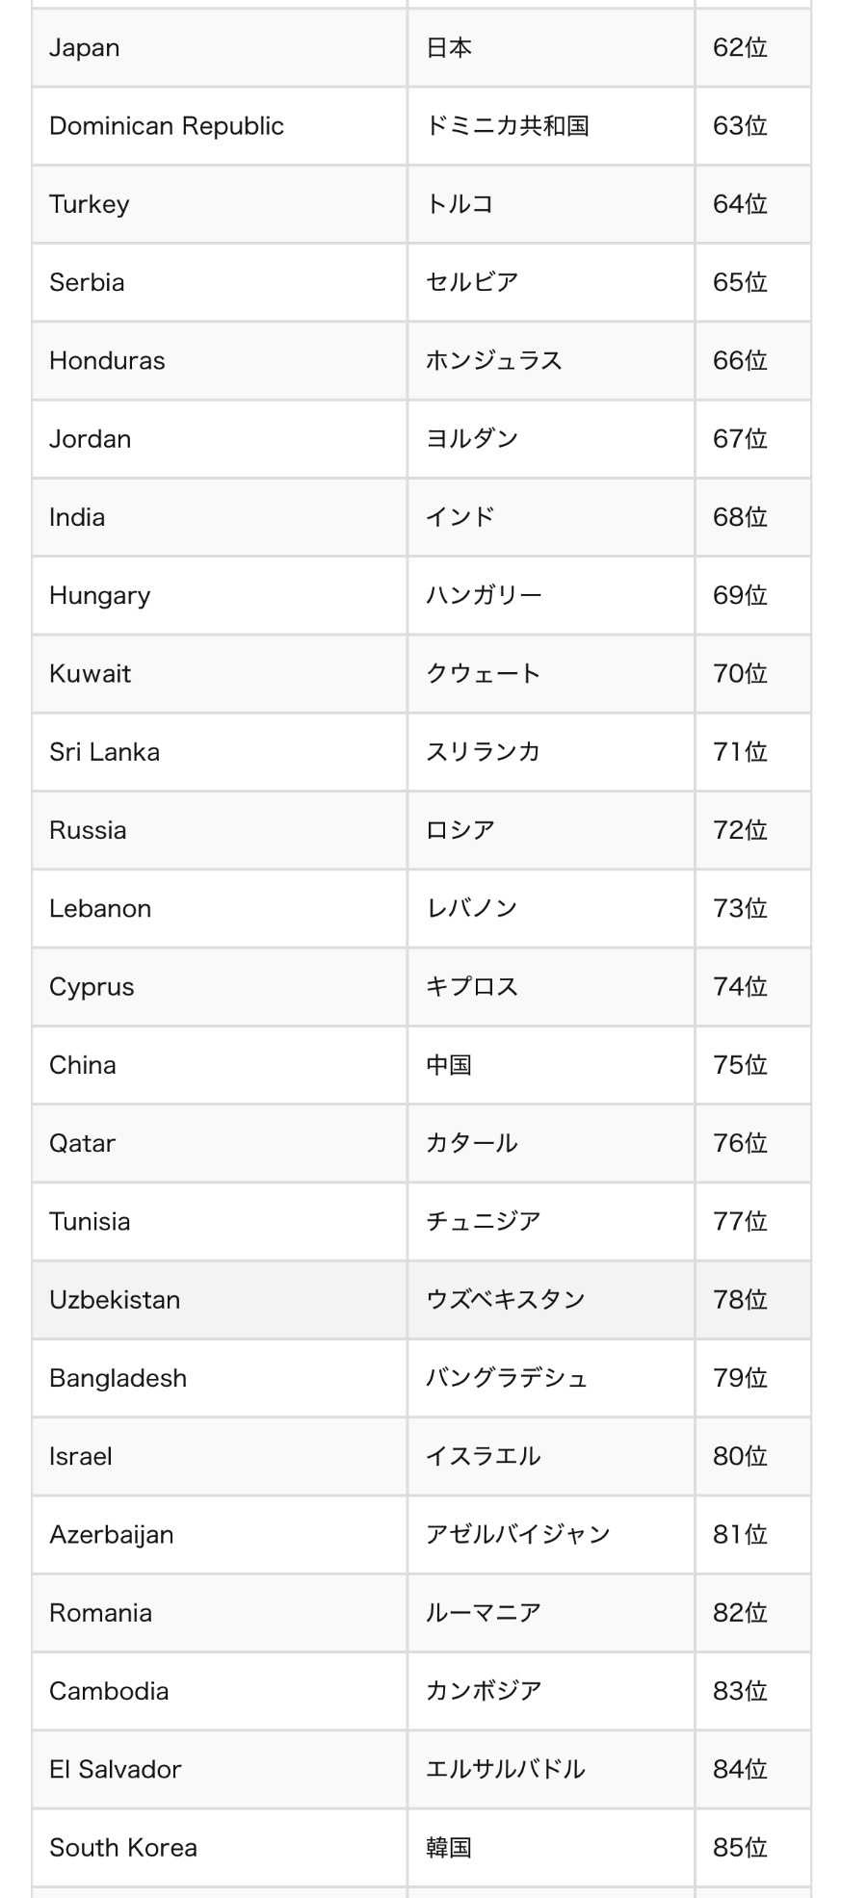867x1898 pixels.
Task: Click the 67位 rank for Jordan
Action: tap(740, 439)
